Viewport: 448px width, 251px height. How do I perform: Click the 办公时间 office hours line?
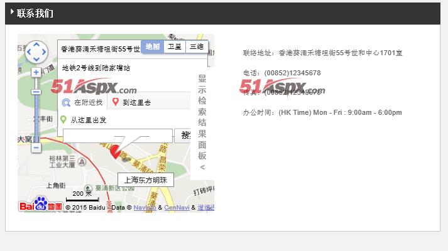322,112
